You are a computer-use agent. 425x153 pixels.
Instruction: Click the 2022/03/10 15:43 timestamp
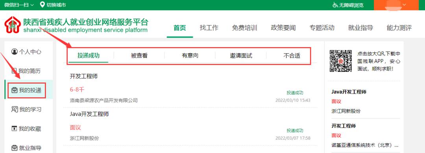pos(293,100)
